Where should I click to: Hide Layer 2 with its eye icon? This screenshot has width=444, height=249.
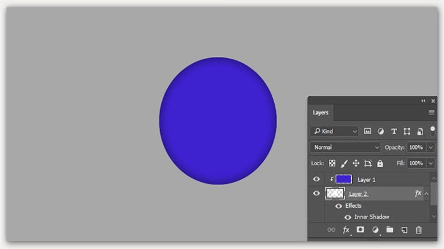316,193
